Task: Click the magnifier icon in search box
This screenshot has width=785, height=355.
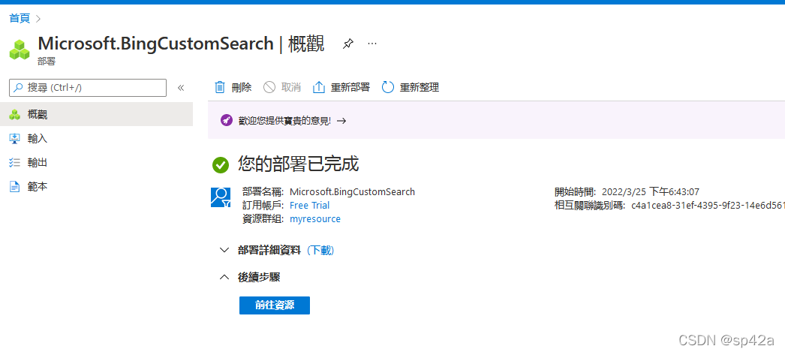Action: [18, 88]
